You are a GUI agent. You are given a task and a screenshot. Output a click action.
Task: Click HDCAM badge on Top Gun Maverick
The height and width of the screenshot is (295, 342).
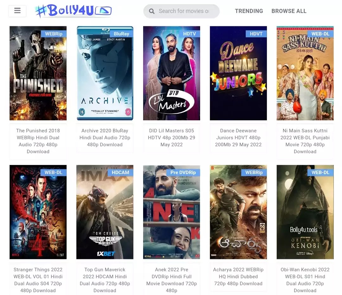click(x=120, y=173)
